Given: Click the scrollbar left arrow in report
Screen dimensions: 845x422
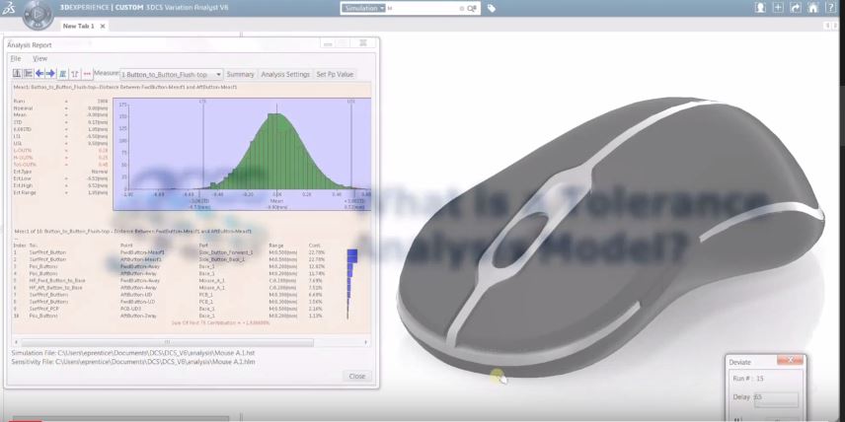Looking at the screenshot, I should (16, 342).
